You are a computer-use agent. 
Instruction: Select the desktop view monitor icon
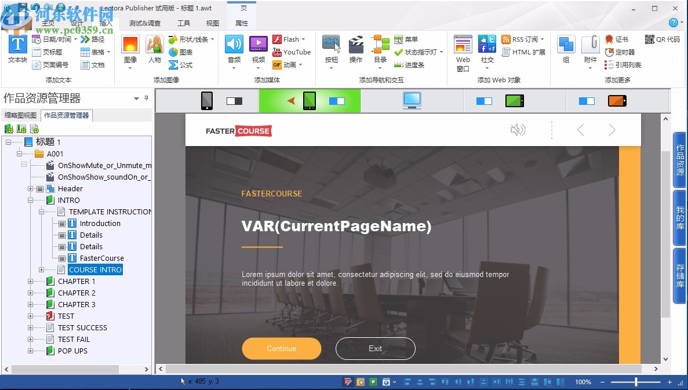point(412,100)
